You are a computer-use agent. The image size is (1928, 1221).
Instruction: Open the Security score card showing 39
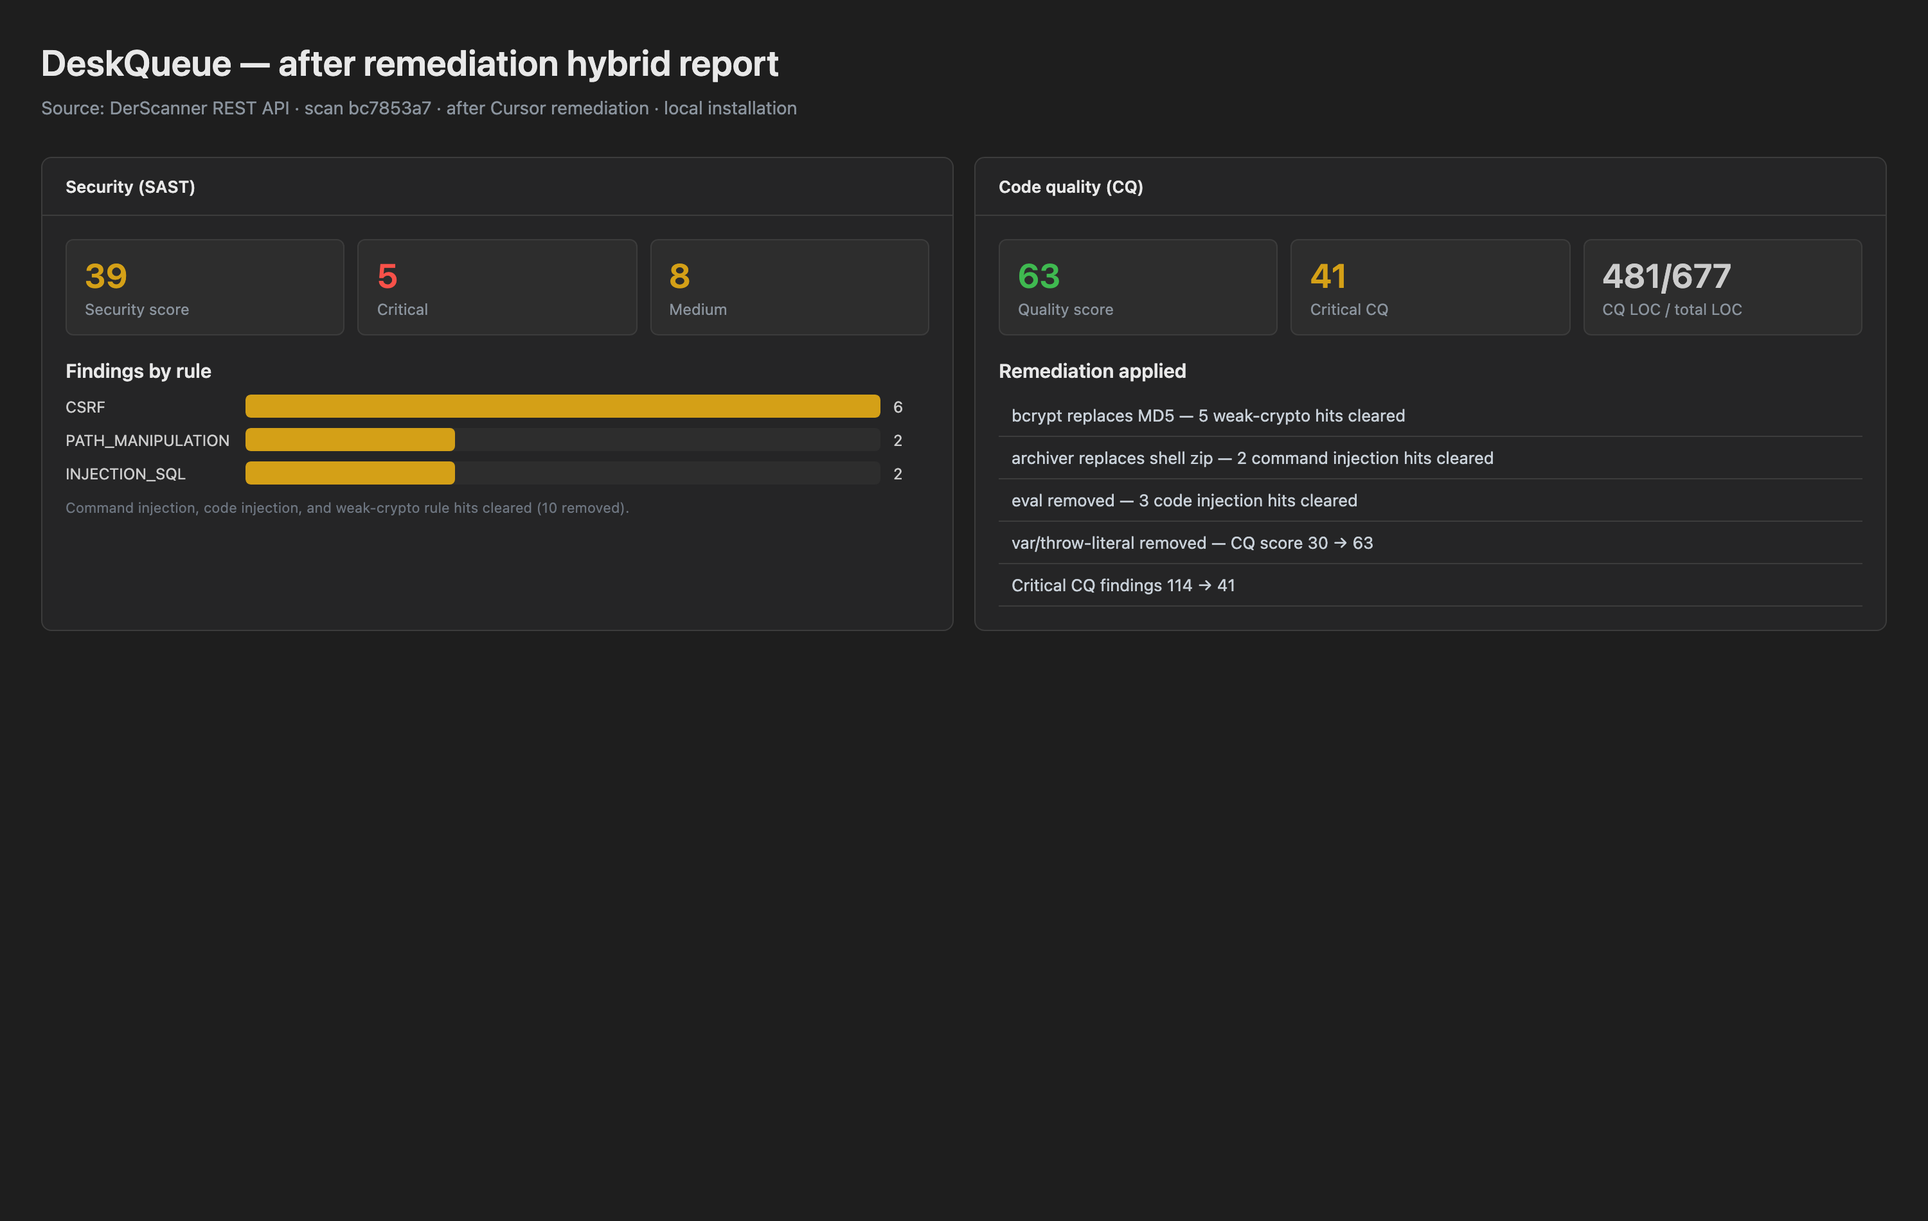(x=205, y=287)
